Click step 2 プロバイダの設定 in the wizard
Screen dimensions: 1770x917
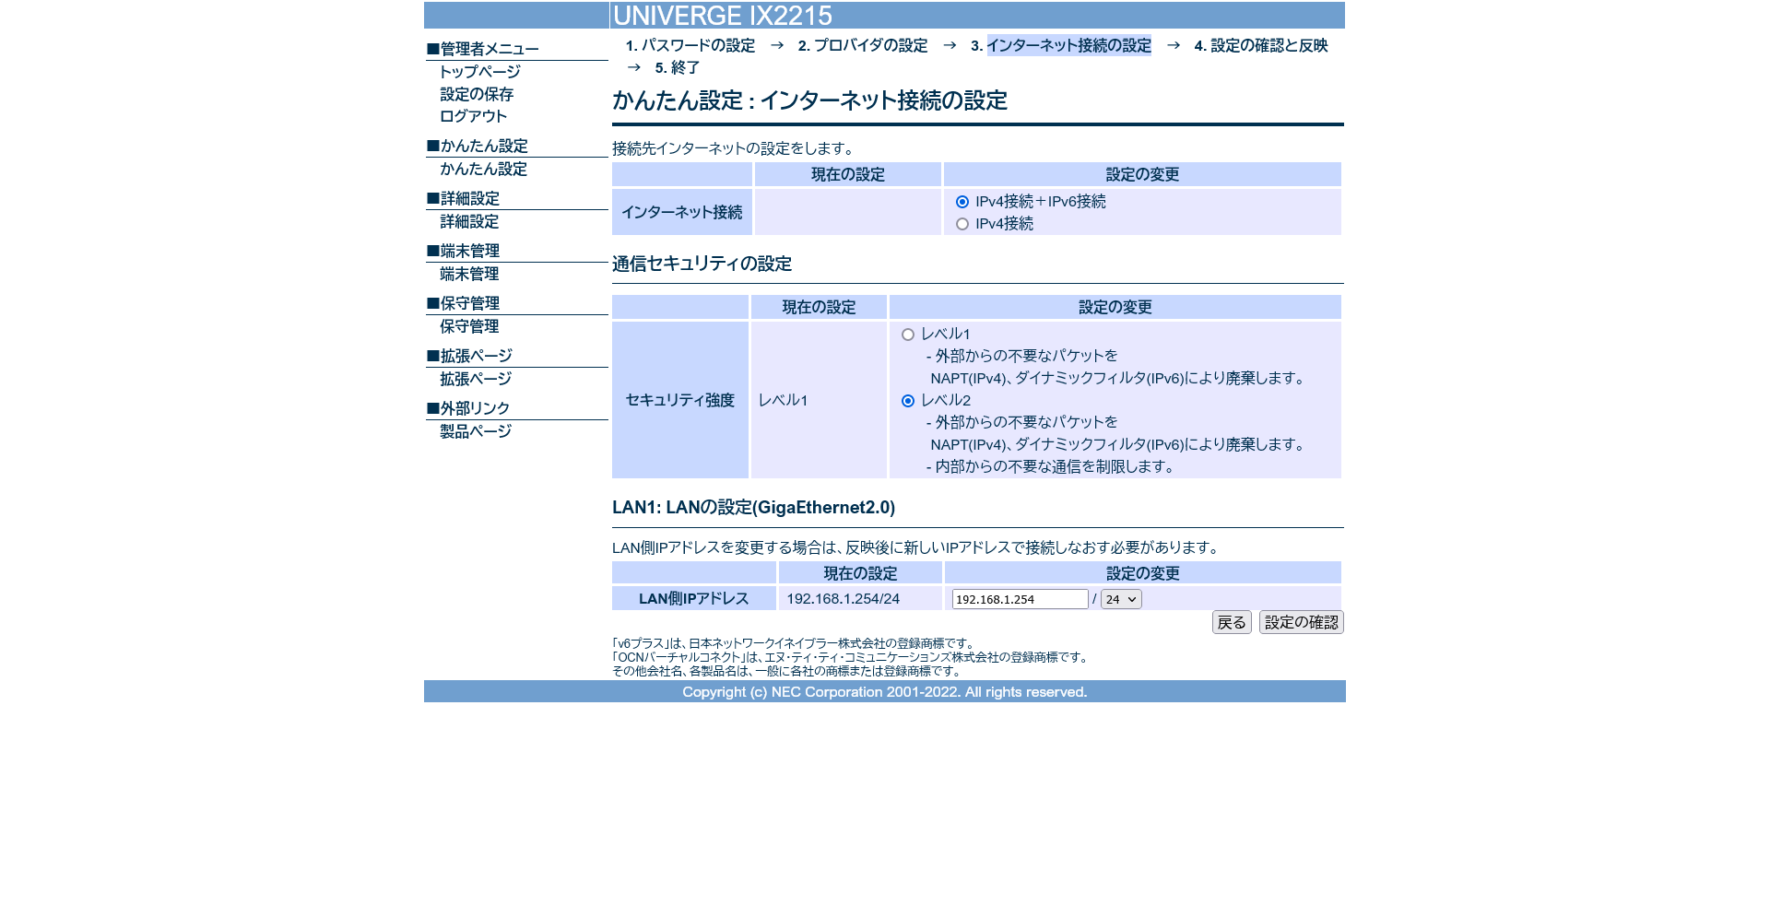point(863,46)
